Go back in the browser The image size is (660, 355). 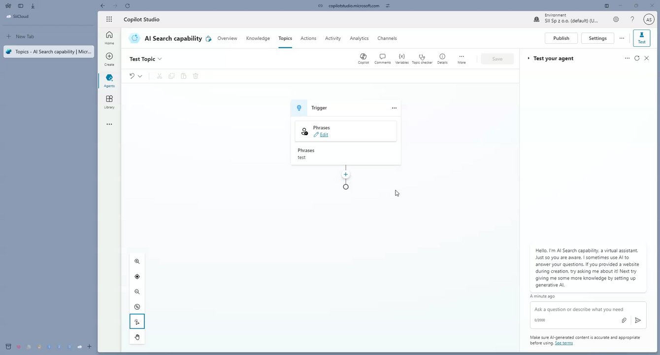tap(102, 6)
